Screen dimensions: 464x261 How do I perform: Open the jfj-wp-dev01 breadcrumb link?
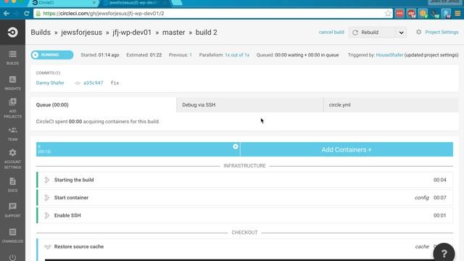[x=132, y=32]
